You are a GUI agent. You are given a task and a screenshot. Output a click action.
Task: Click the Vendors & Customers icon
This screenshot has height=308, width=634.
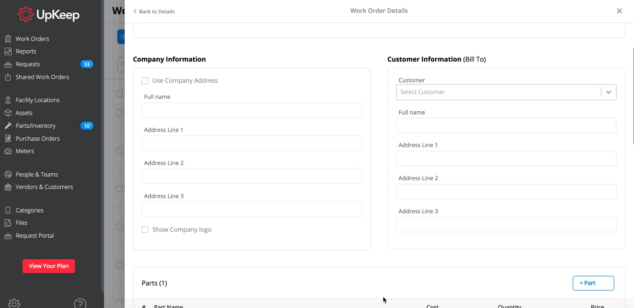[x=8, y=187]
